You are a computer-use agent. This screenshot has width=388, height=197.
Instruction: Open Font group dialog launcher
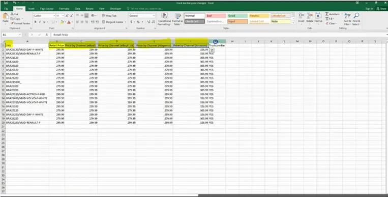pos(73,29)
